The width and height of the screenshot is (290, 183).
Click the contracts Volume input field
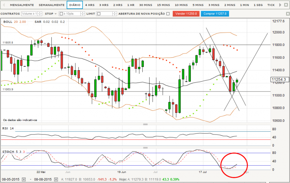(x=29, y=14)
